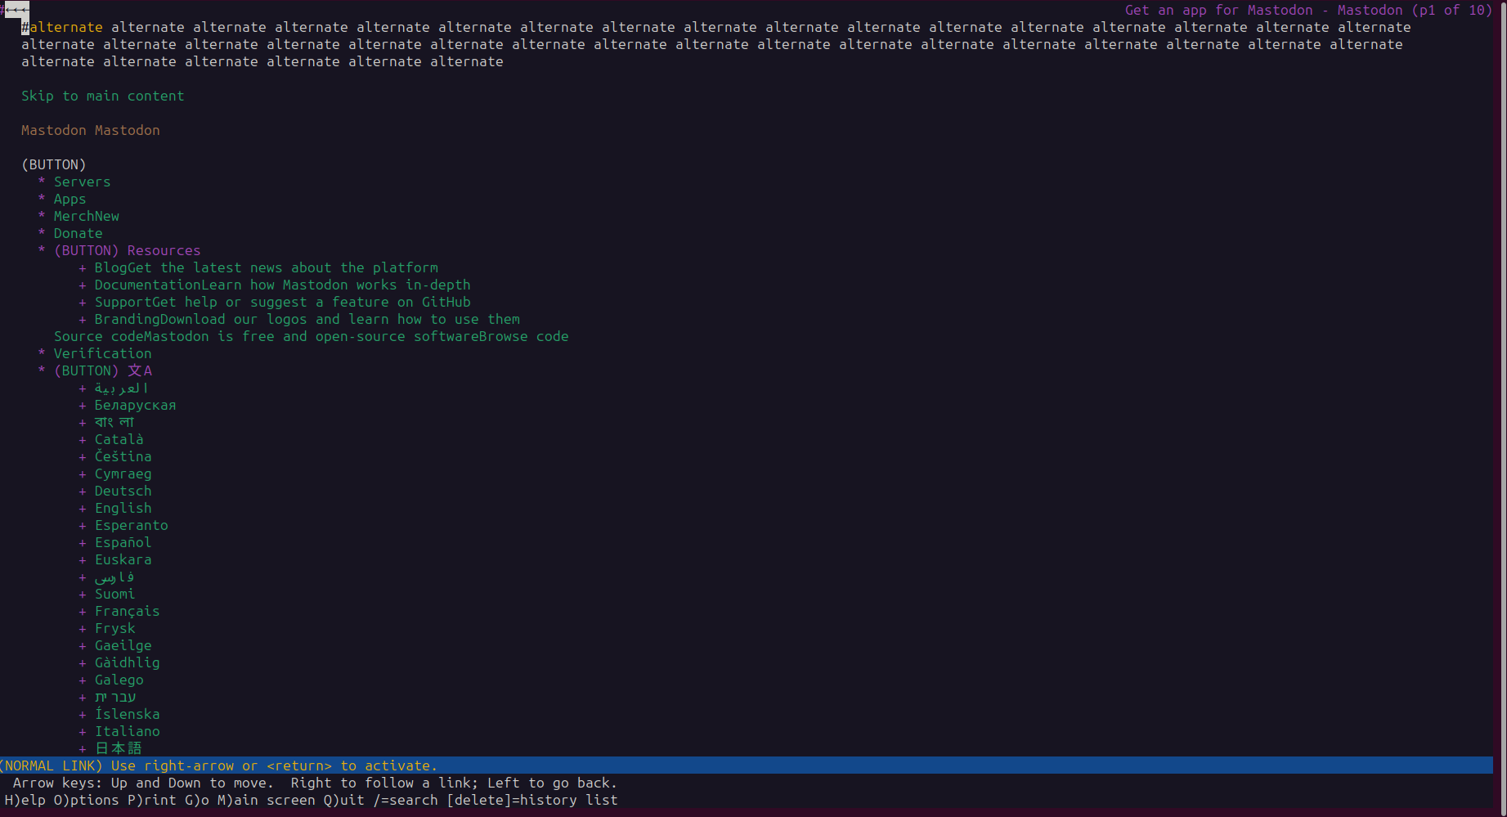This screenshot has height=817, width=1507.
Task: Select Deutsch from language list
Action: click(123, 491)
